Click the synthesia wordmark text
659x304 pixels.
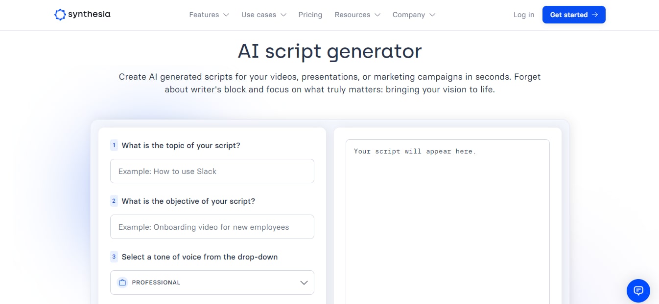(89, 14)
